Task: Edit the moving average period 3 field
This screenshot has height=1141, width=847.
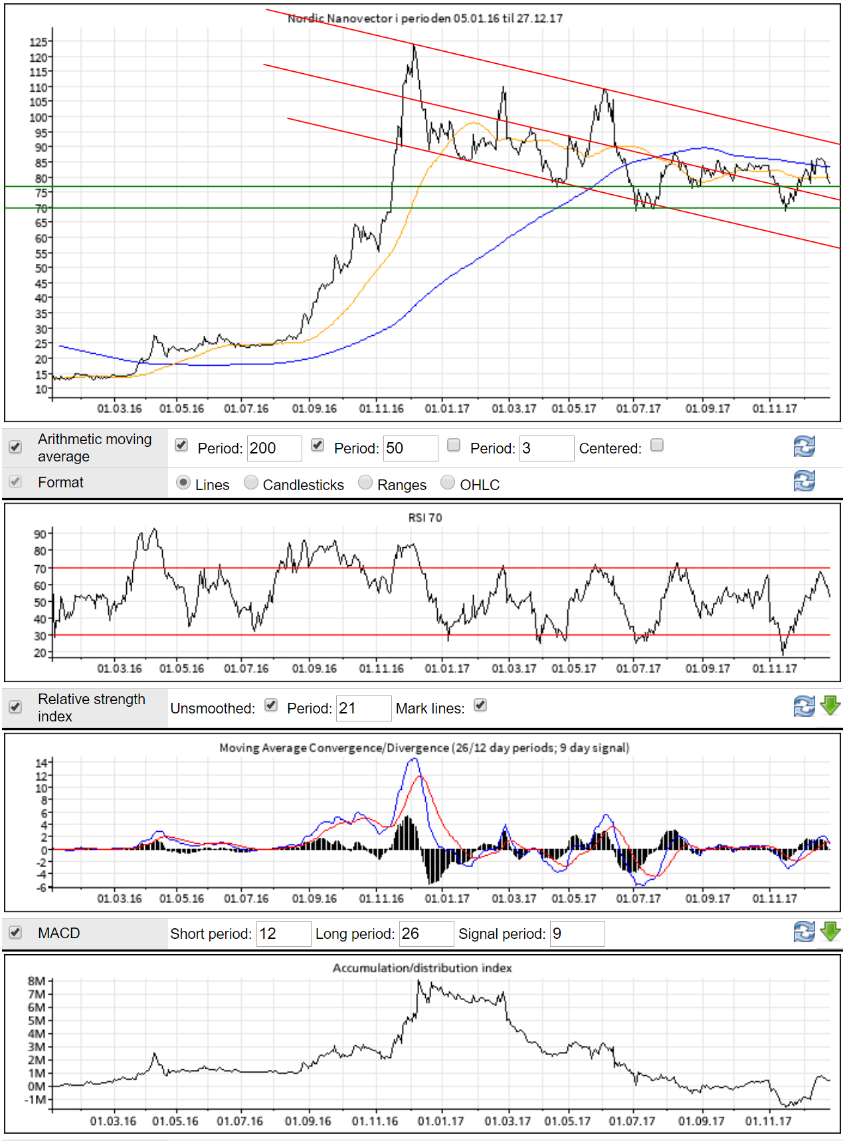Action: point(547,448)
